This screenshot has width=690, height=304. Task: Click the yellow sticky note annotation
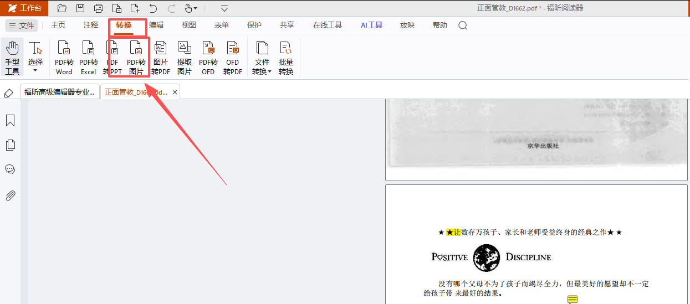click(573, 300)
